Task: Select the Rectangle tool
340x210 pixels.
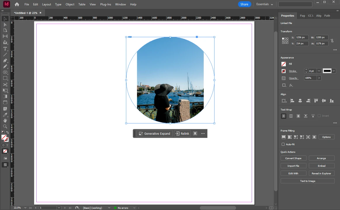Action: pos(5,78)
